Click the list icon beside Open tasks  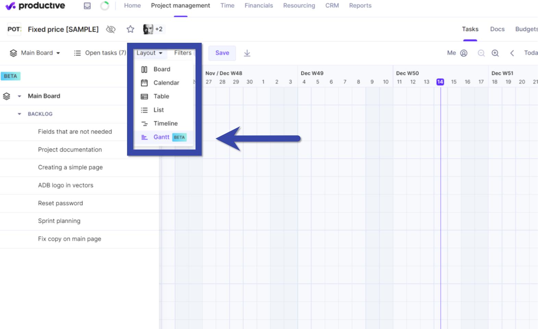[x=77, y=53]
